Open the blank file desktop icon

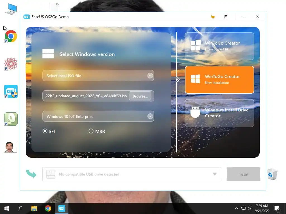tap(54, 8)
